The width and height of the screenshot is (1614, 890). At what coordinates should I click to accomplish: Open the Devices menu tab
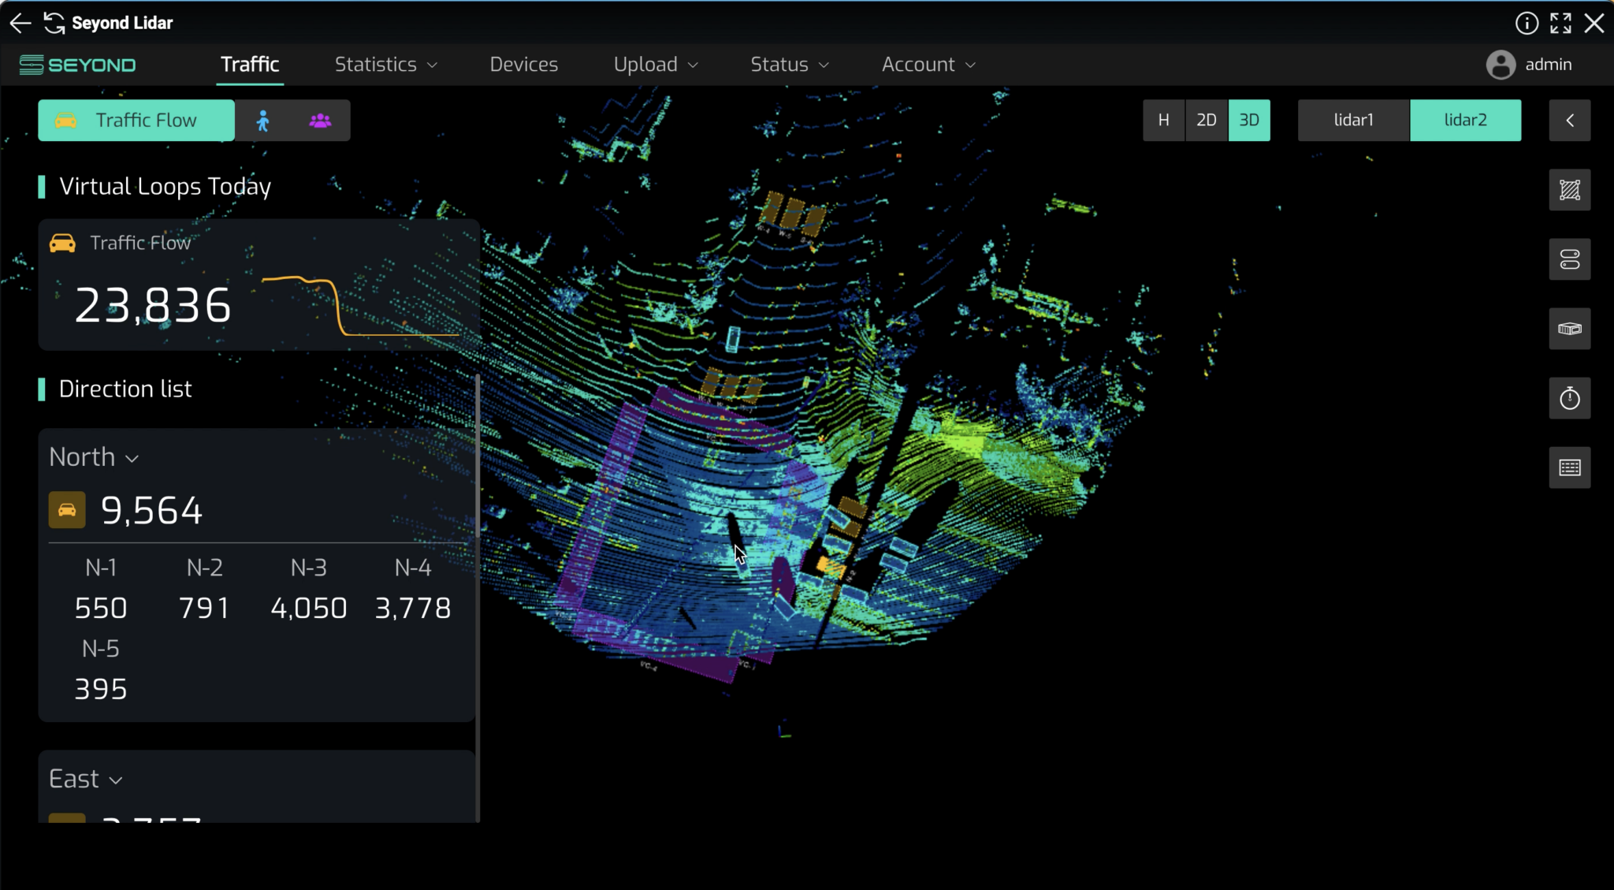pyautogui.click(x=523, y=65)
